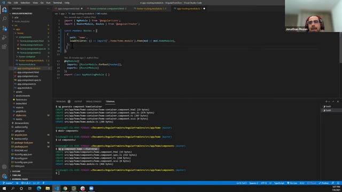Open Windows taskbar search
This screenshot has width=342, height=192.
[x=13, y=188]
